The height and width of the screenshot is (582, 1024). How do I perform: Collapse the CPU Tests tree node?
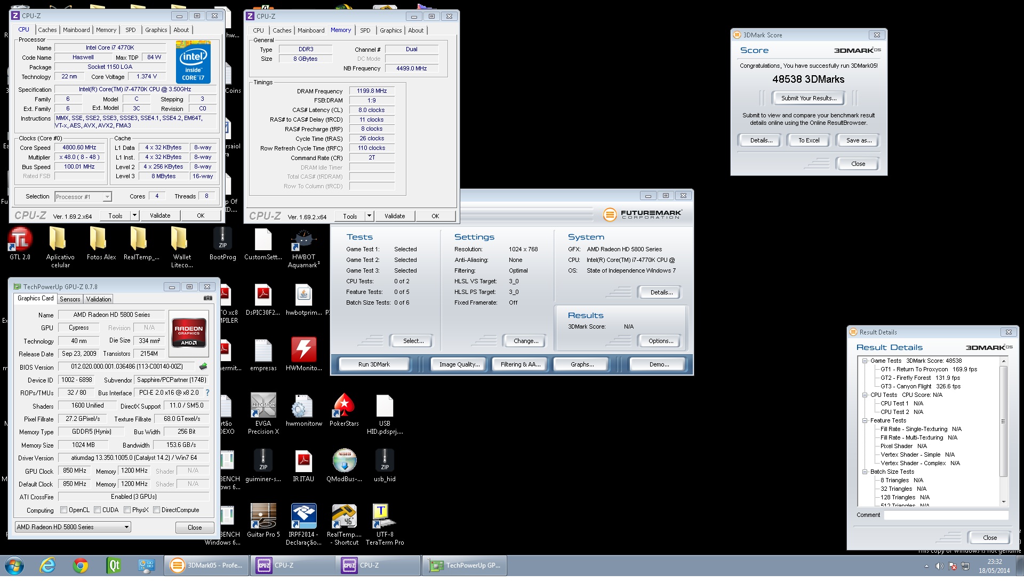coord(865,395)
